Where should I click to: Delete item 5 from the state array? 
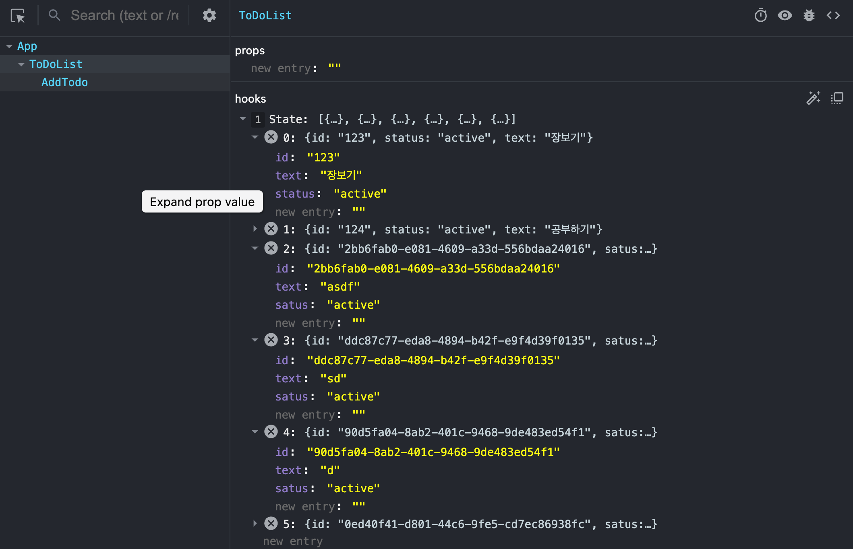tap(271, 524)
